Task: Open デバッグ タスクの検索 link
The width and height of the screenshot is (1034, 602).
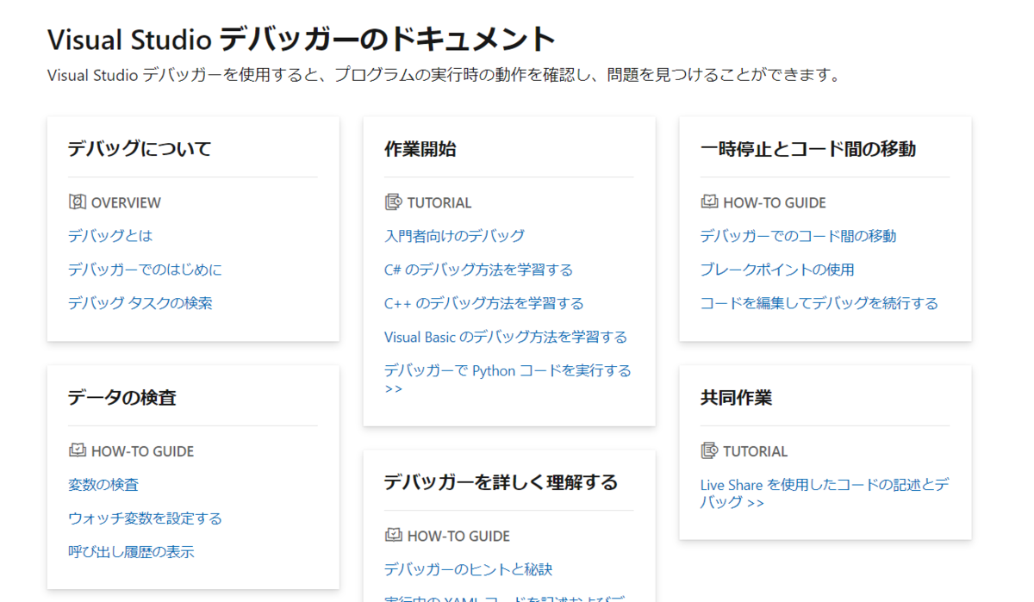Action: [140, 303]
